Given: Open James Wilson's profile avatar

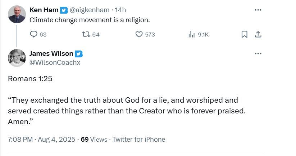Looking at the screenshot, I should (x=17, y=58).
